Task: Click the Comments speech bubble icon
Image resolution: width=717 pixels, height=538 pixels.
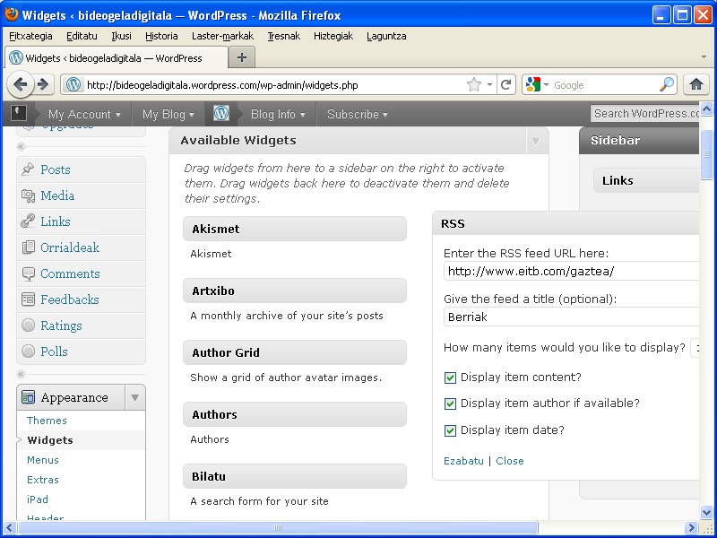Action: [x=28, y=273]
